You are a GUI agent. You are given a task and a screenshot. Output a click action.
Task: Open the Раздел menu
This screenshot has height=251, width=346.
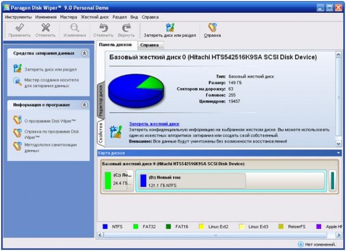pyautogui.click(x=119, y=17)
